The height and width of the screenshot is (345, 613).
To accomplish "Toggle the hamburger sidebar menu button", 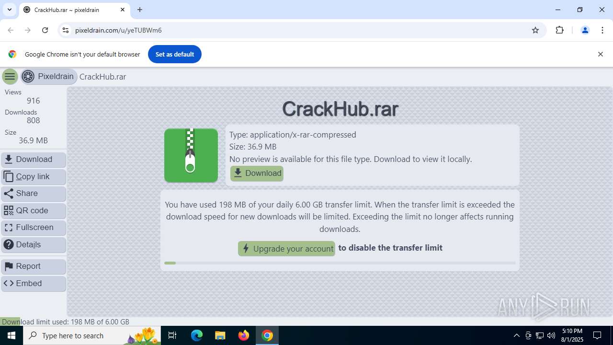I will 10,77.
